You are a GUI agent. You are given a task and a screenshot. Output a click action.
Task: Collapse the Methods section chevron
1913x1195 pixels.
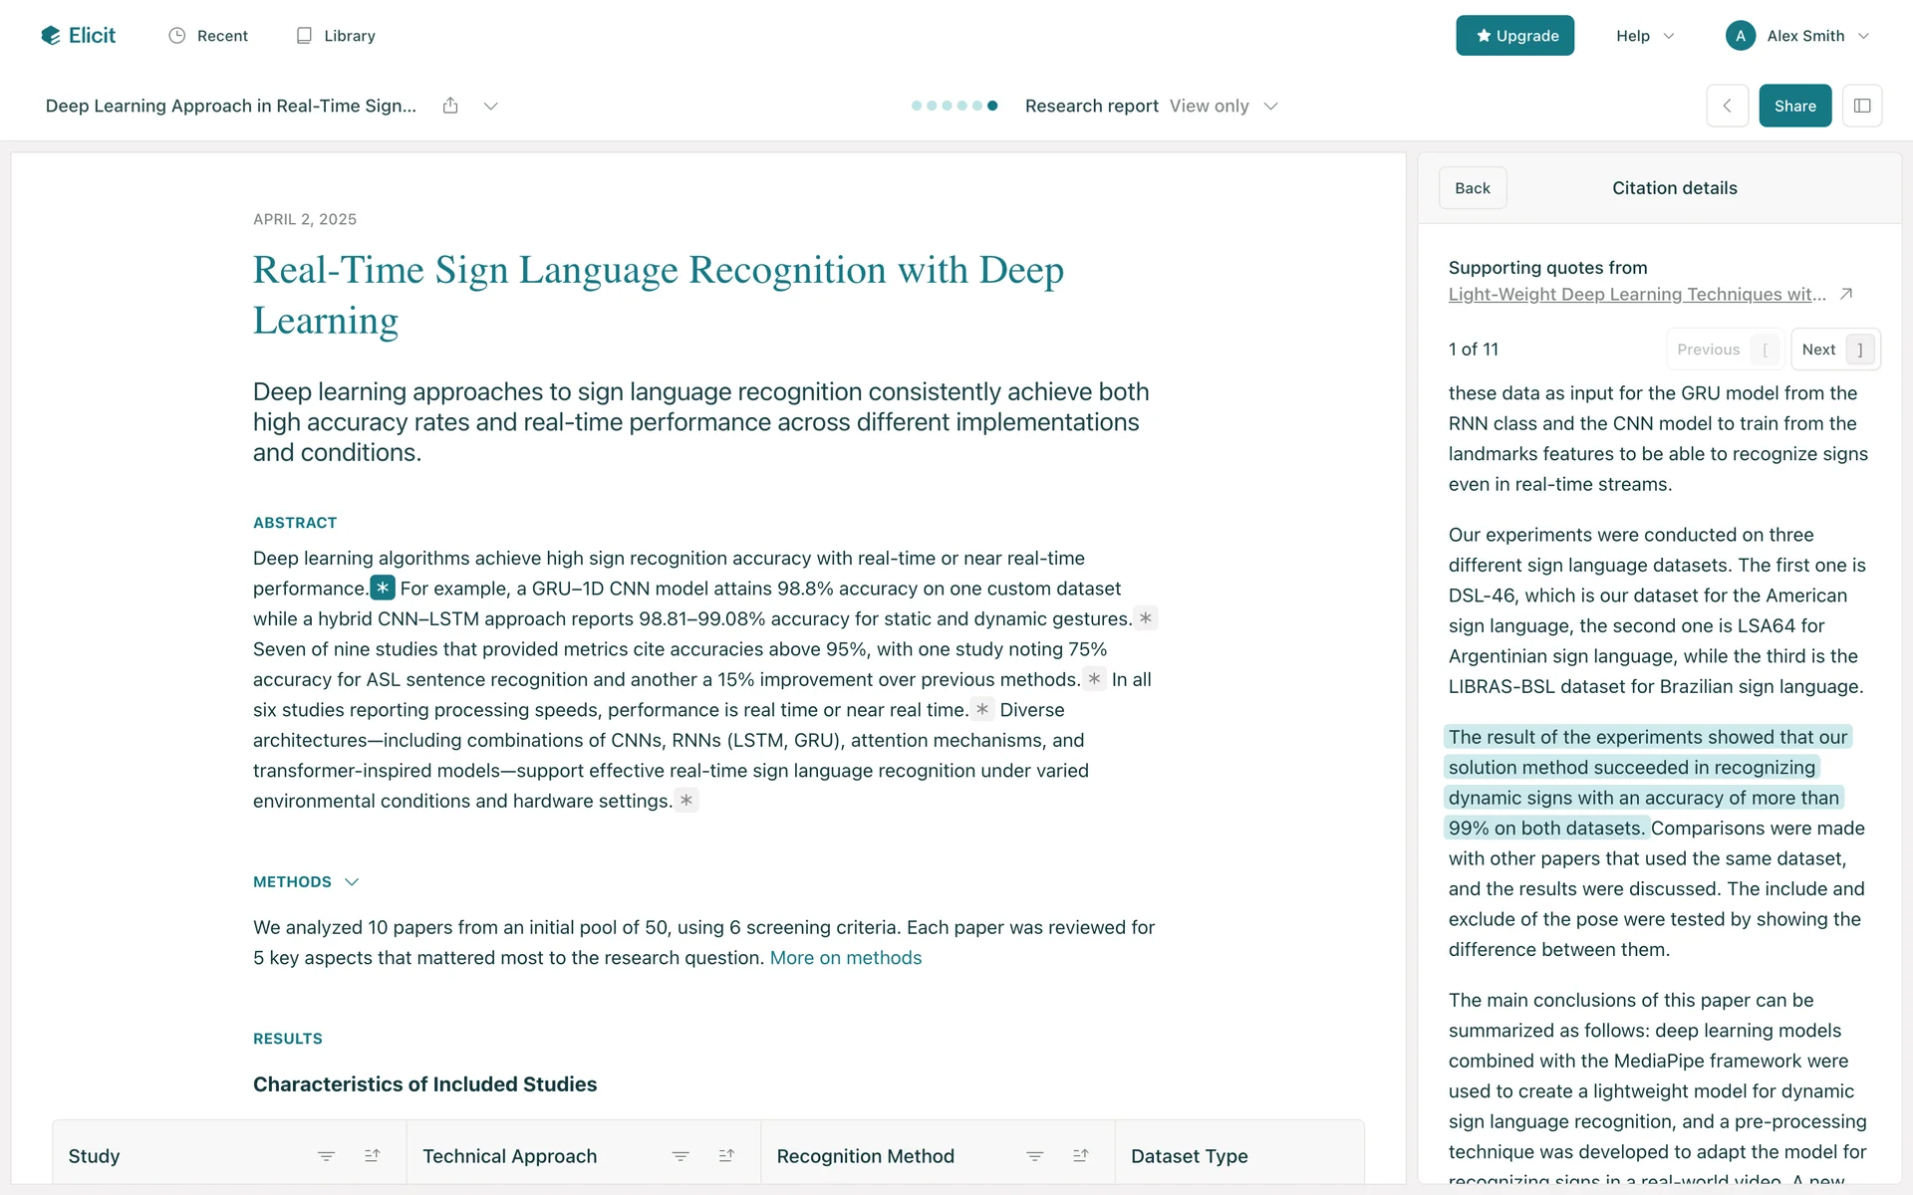click(352, 882)
